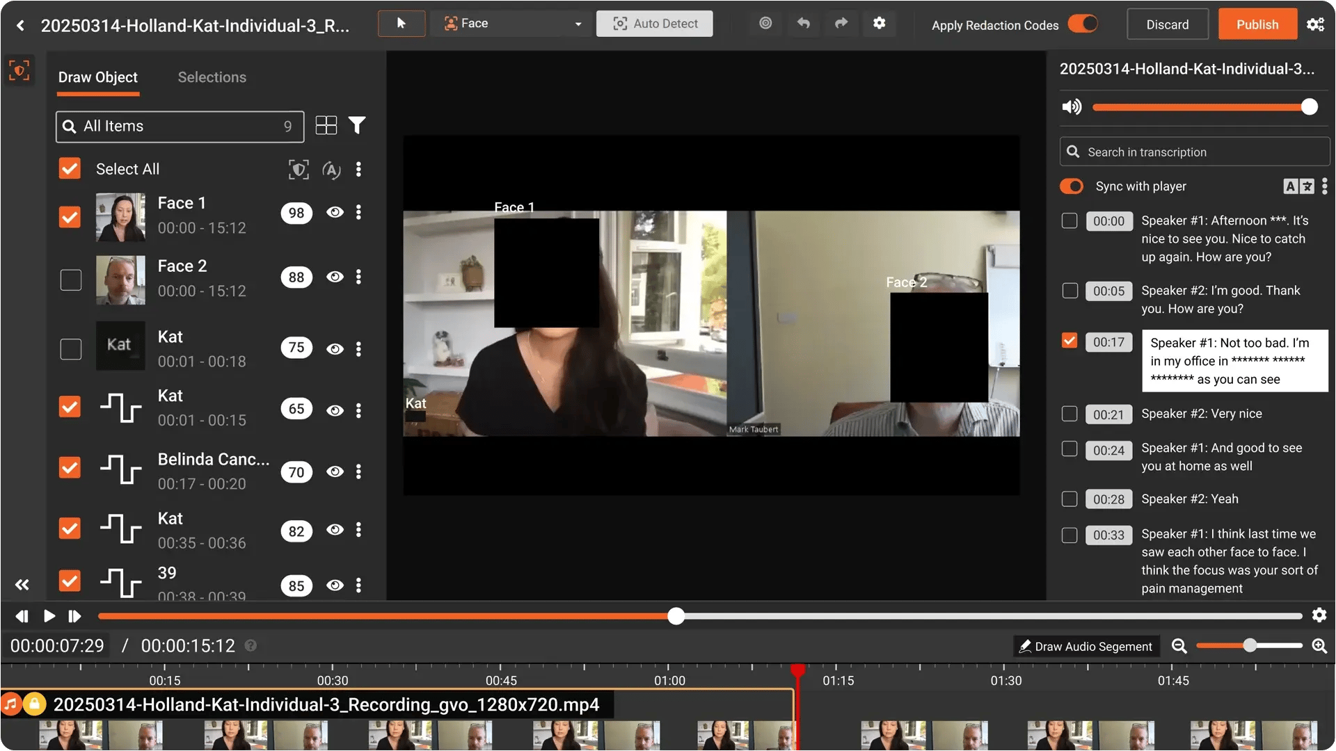The image size is (1336, 751).
Task: Play the video
Action: [x=49, y=616]
